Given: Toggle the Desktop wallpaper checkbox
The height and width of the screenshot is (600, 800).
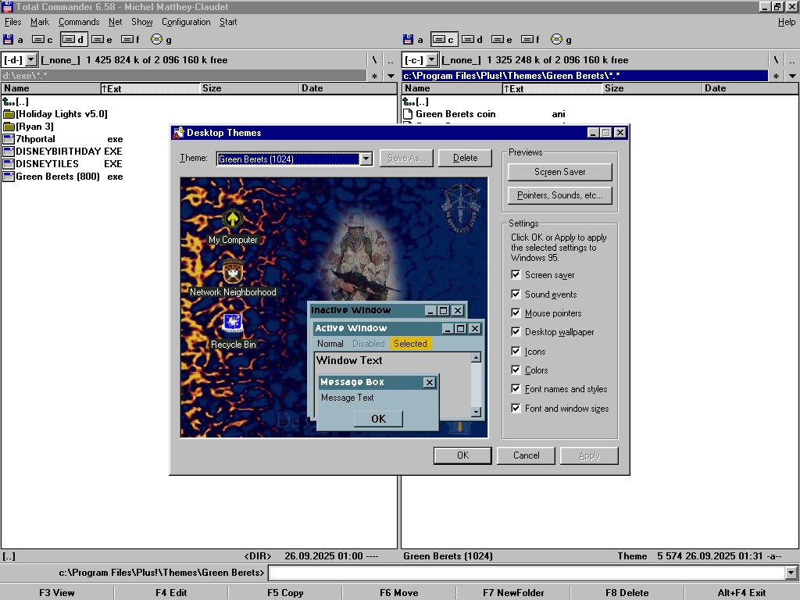Looking at the screenshot, I should coord(516,332).
